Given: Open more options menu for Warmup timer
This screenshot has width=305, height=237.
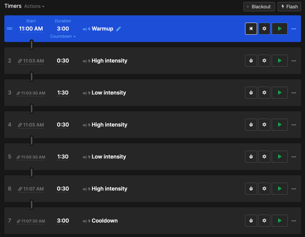Looking at the screenshot, I should [x=294, y=29].
